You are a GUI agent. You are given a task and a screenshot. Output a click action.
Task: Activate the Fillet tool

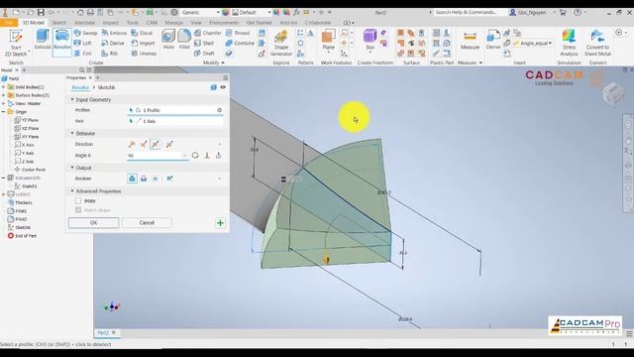pos(184,40)
